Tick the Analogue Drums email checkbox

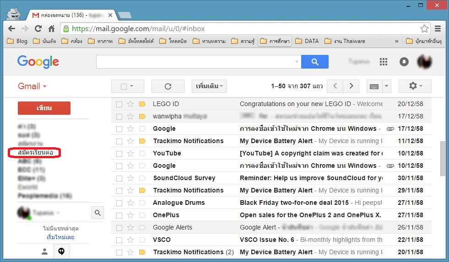[119, 203]
